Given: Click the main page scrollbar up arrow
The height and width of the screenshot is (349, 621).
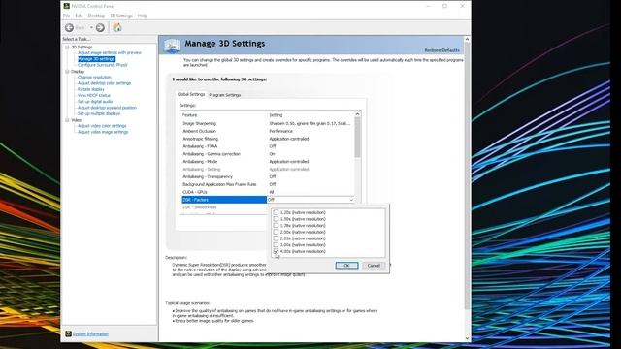Looking at the screenshot, I should click(x=467, y=39).
